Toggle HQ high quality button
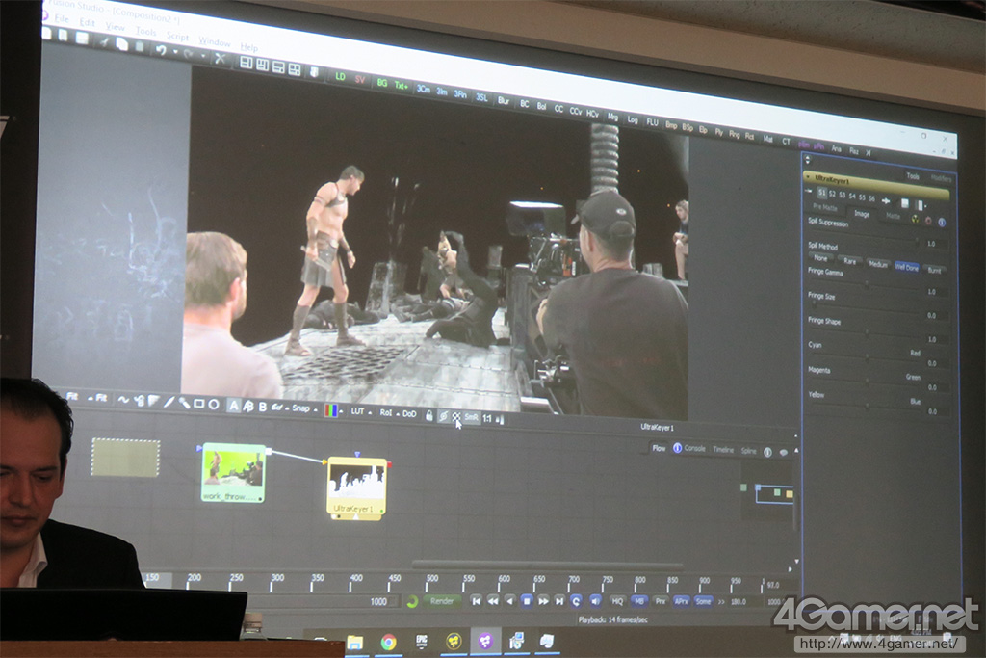The height and width of the screenshot is (658, 986). coord(617,601)
